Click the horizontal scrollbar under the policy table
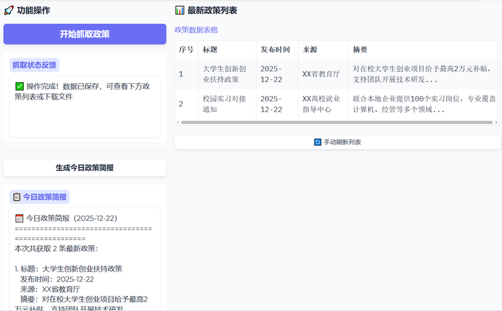This screenshot has width=502, height=311. click(x=333, y=122)
